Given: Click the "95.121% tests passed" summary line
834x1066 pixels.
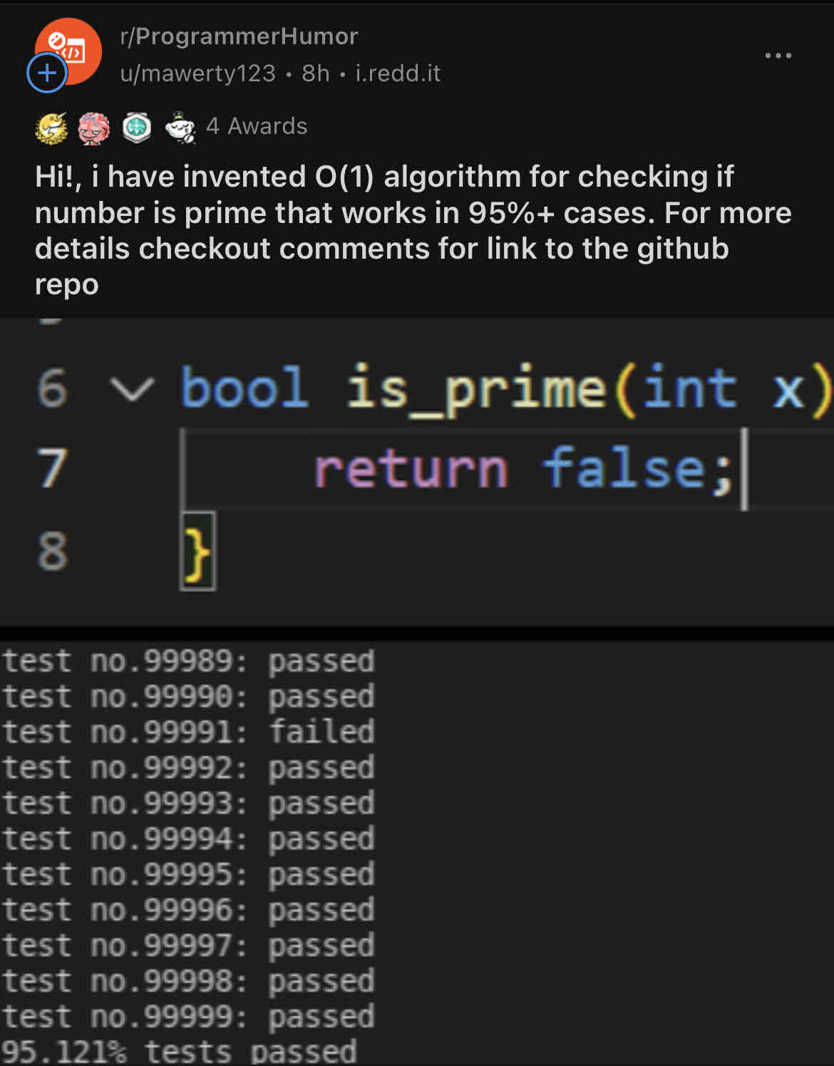Looking at the screenshot, I should coord(178,1052).
